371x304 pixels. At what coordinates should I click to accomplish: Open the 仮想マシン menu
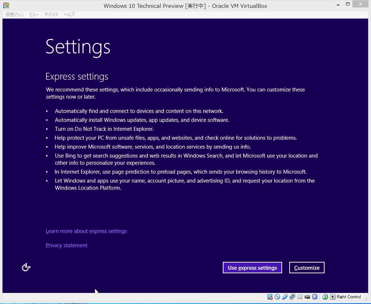click(15, 14)
